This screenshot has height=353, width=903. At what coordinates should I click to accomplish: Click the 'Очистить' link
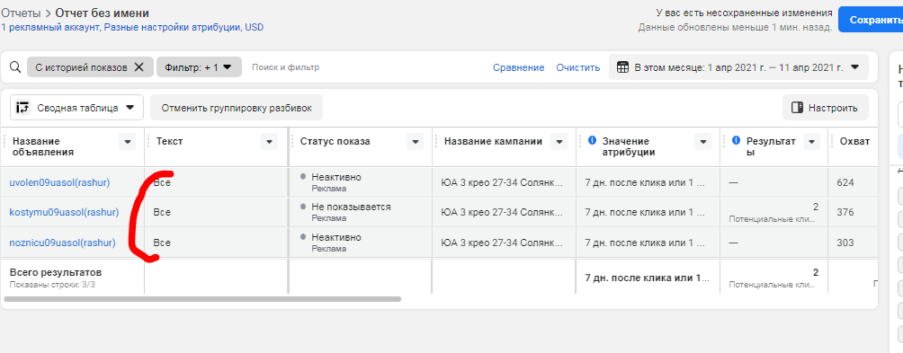[x=577, y=68]
